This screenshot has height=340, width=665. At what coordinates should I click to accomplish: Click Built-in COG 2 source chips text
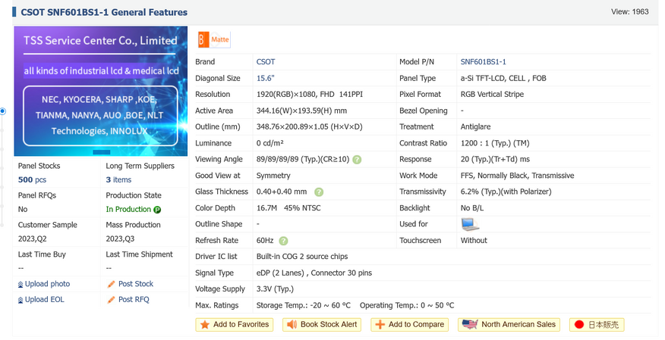(302, 257)
